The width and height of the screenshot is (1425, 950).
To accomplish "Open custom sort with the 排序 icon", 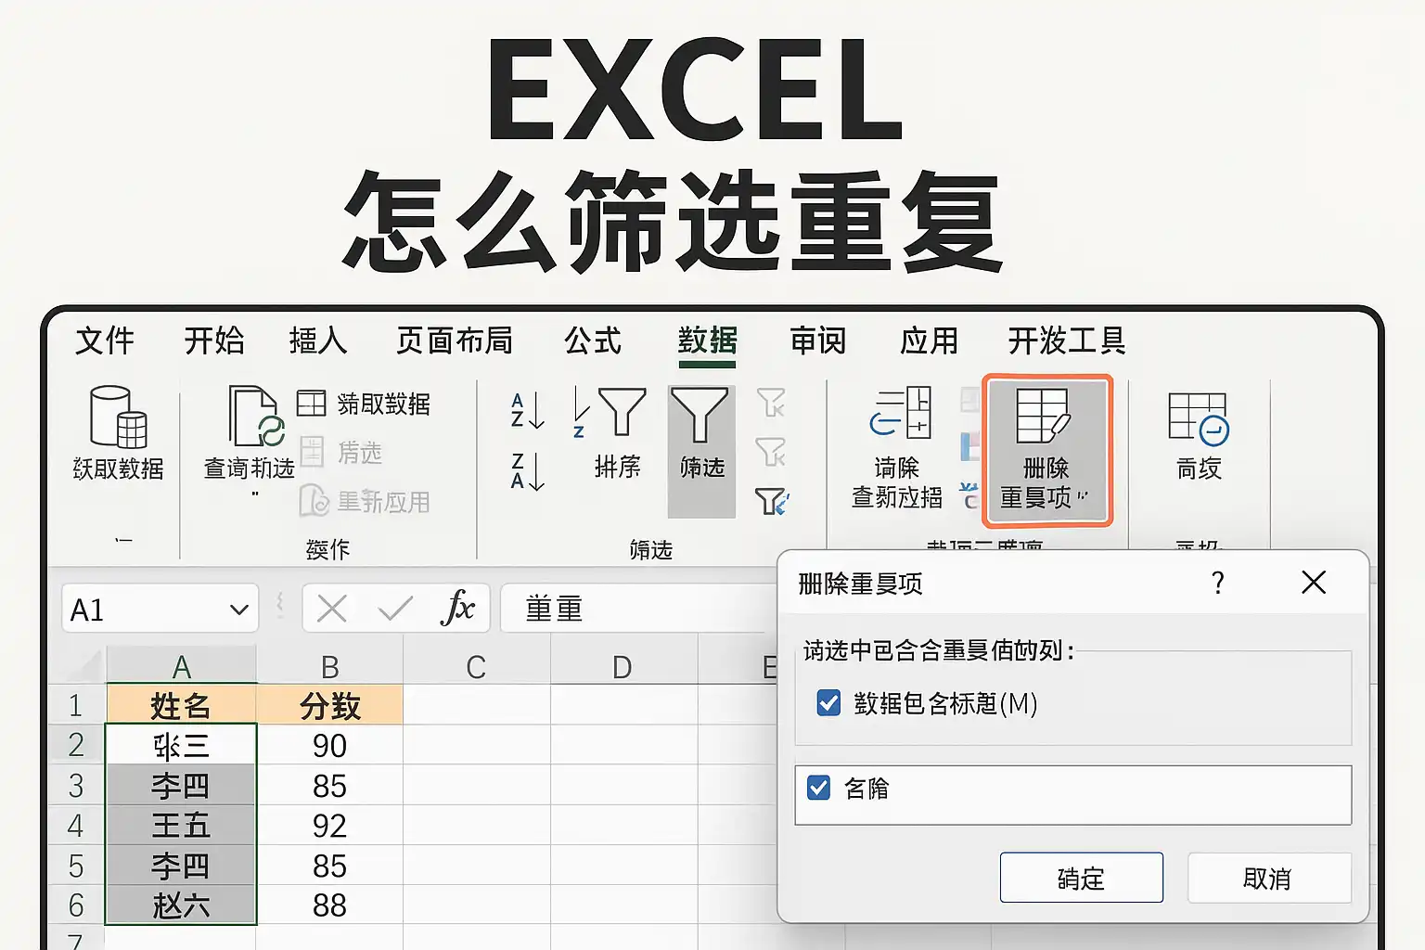I will pos(610,412).
